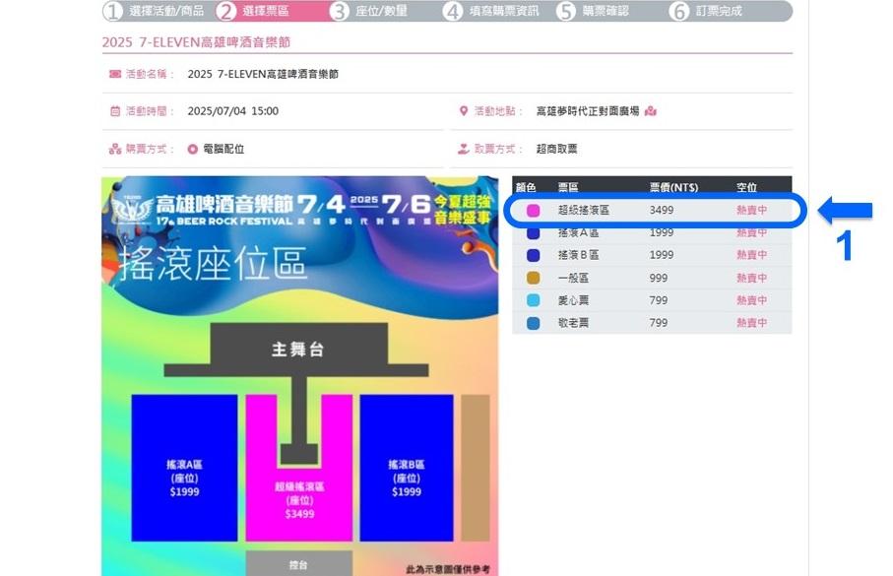The width and height of the screenshot is (893, 576).
Task: Click the event date 2025/07/04 15:00
Action: (x=233, y=111)
